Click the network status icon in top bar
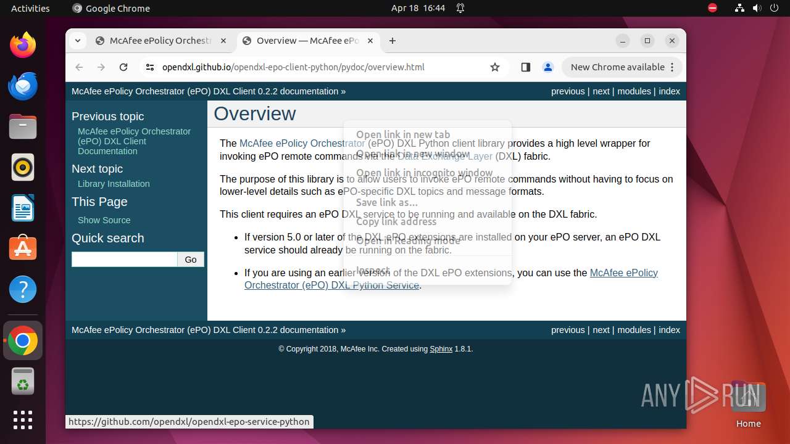 coord(740,8)
